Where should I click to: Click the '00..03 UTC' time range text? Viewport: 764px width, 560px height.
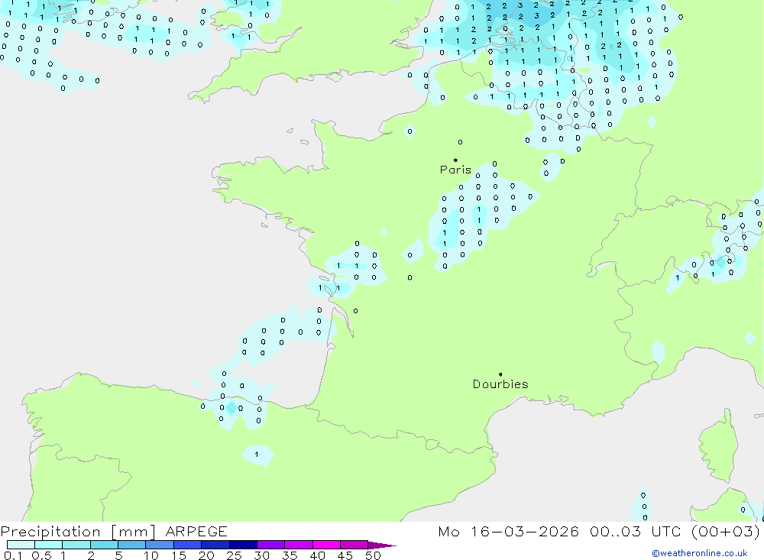point(636,531)
